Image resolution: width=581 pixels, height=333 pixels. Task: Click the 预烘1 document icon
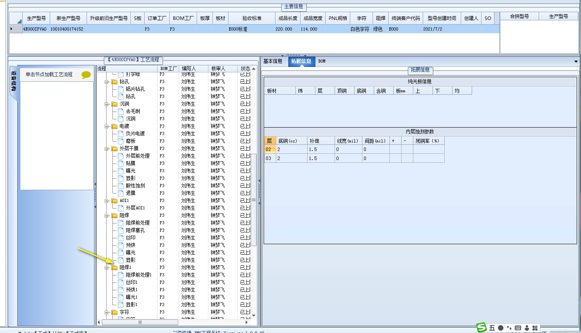point(121,290)
